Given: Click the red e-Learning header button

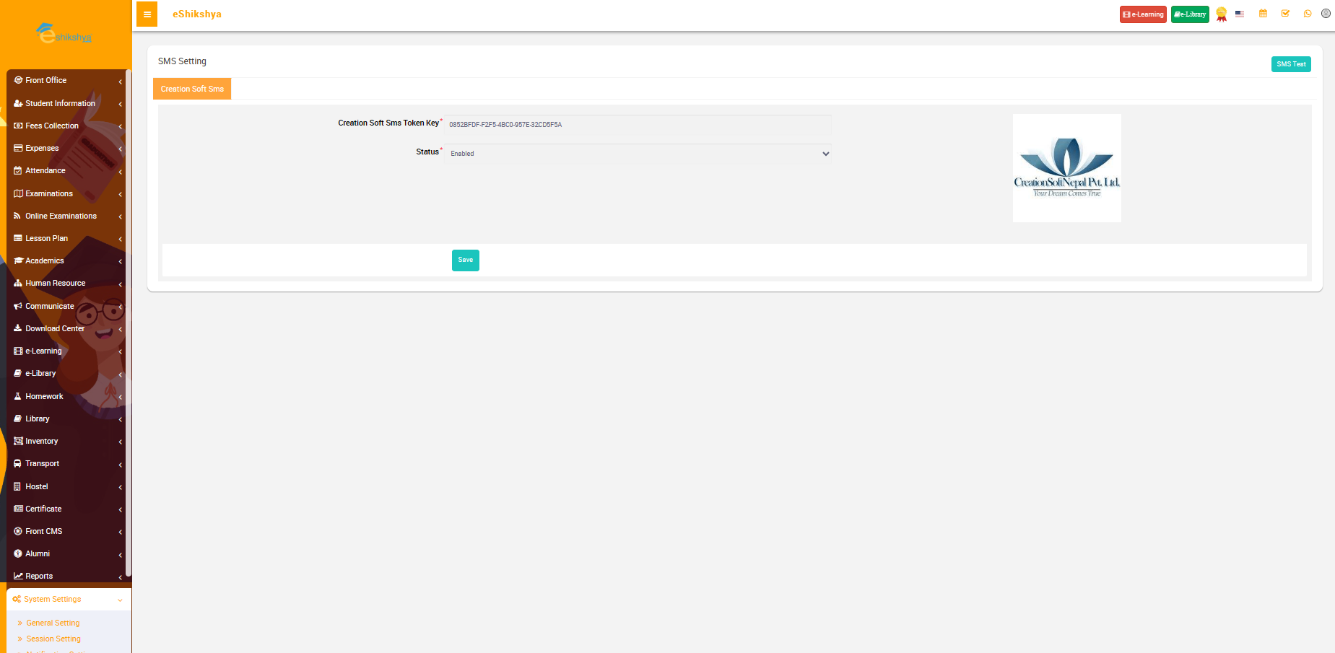Looking at the screenshot, I should (x=1142, y=14).
